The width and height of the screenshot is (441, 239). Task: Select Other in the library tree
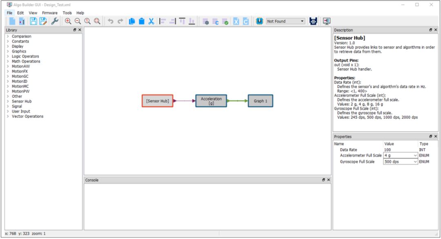point(17,96)
